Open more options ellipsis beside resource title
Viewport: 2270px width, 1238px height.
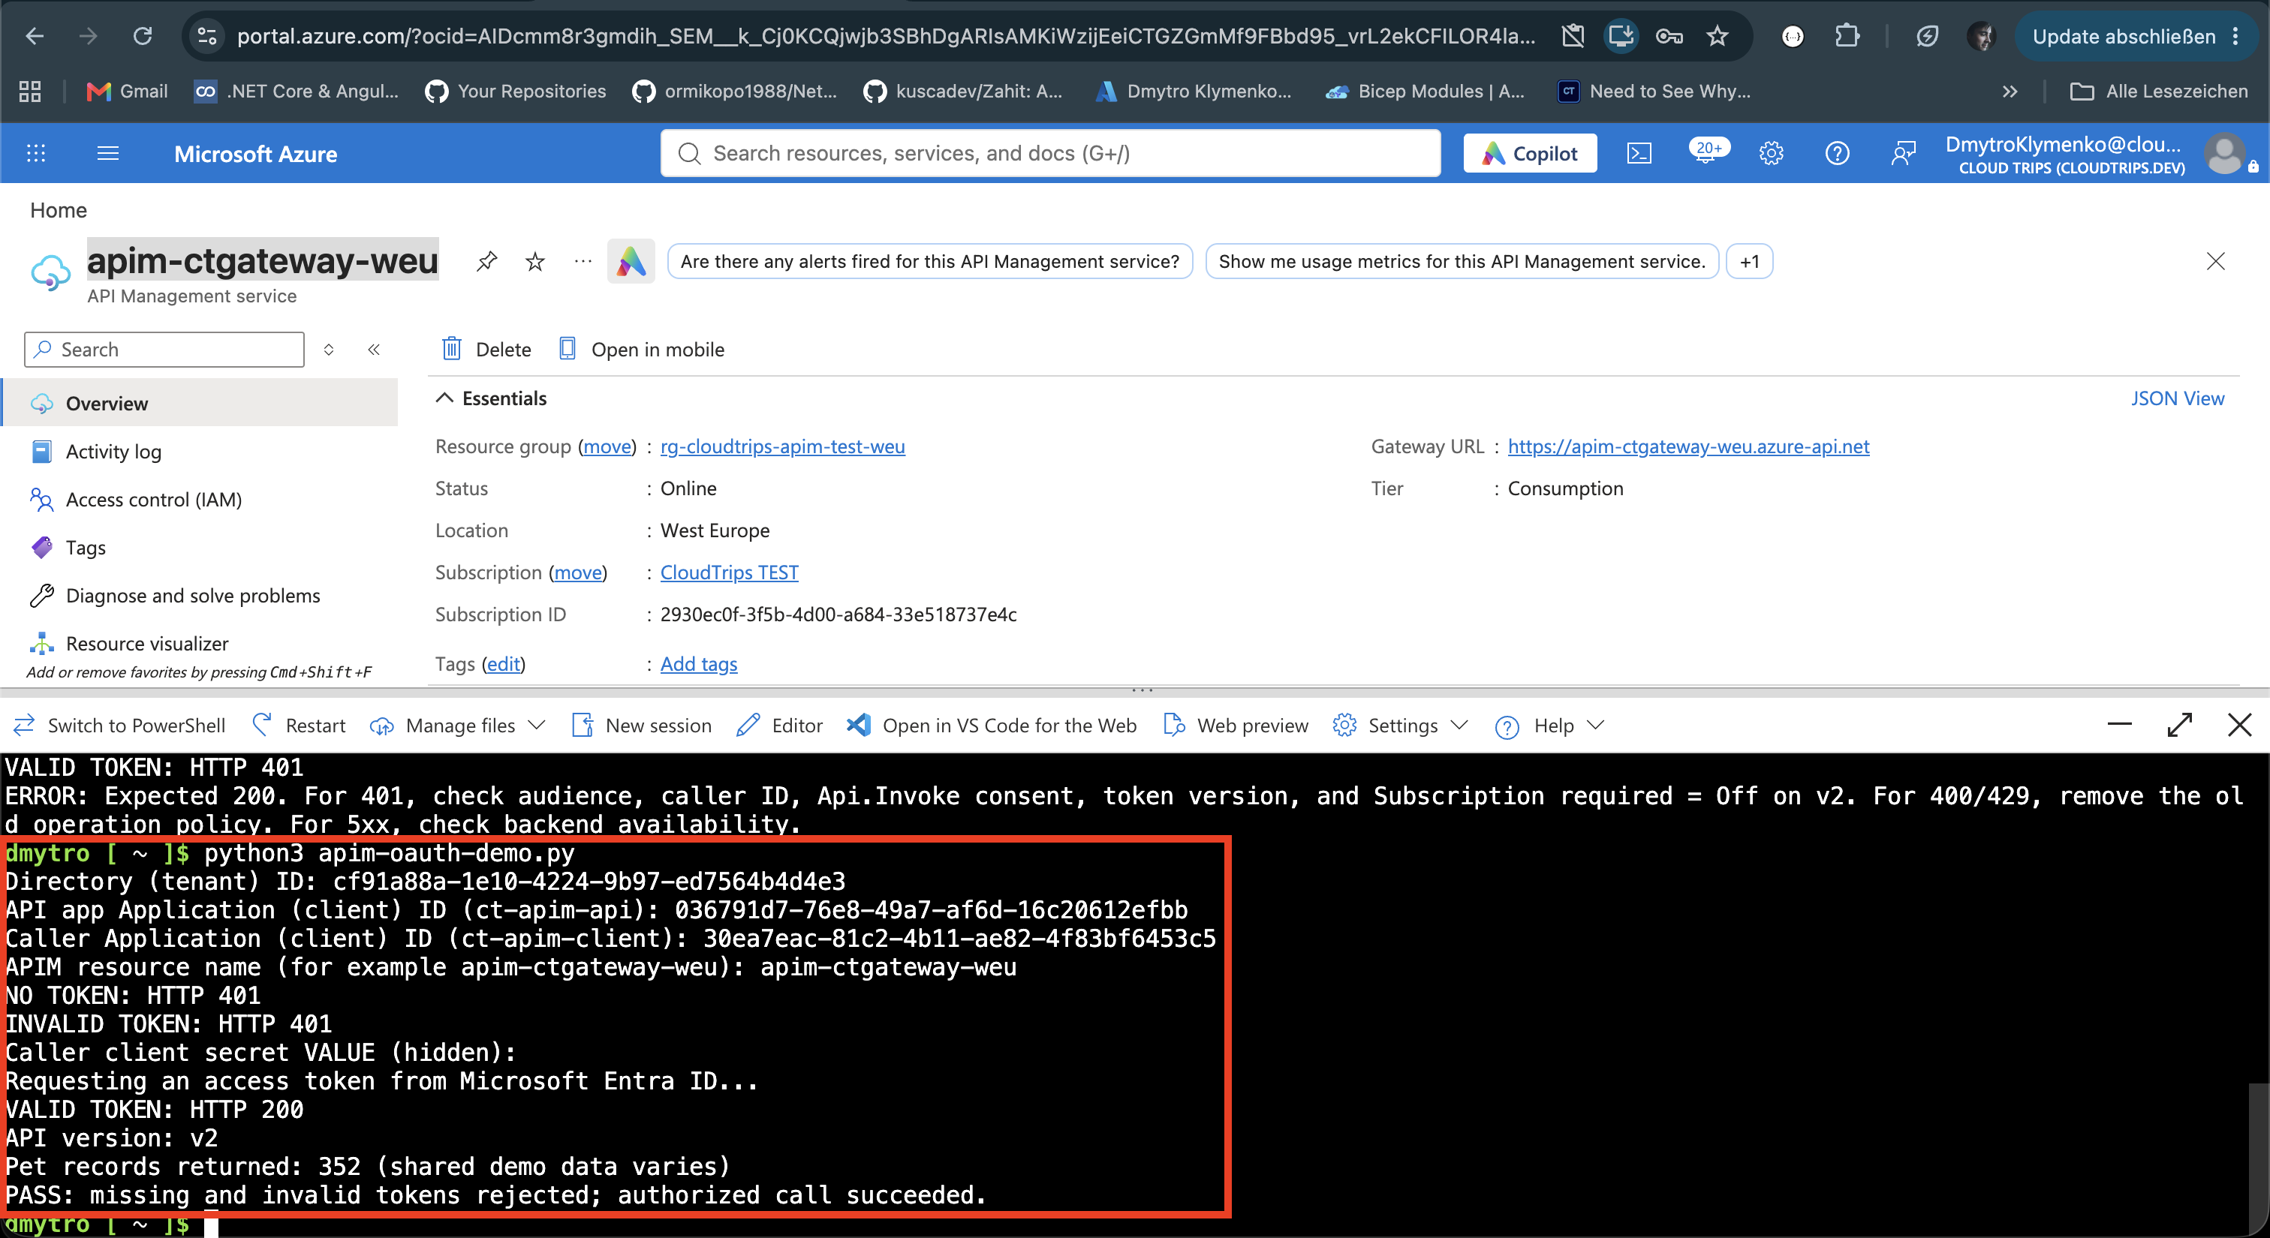tap(583, 262)
